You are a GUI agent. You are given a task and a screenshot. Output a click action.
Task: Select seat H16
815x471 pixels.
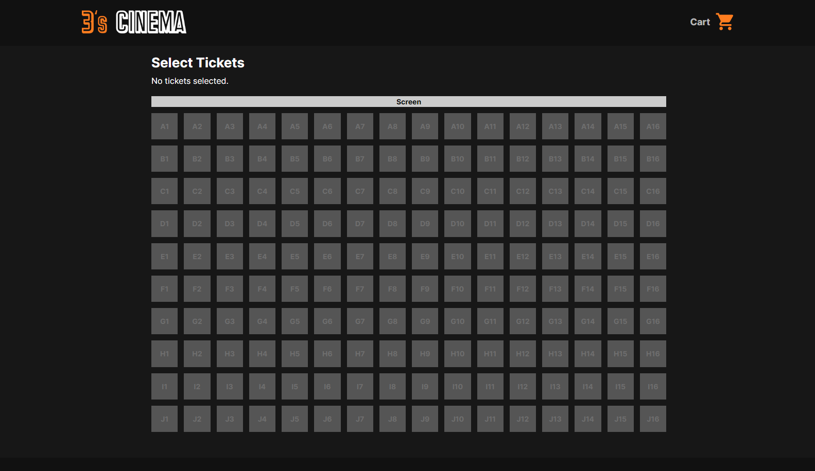pos(653,354)
